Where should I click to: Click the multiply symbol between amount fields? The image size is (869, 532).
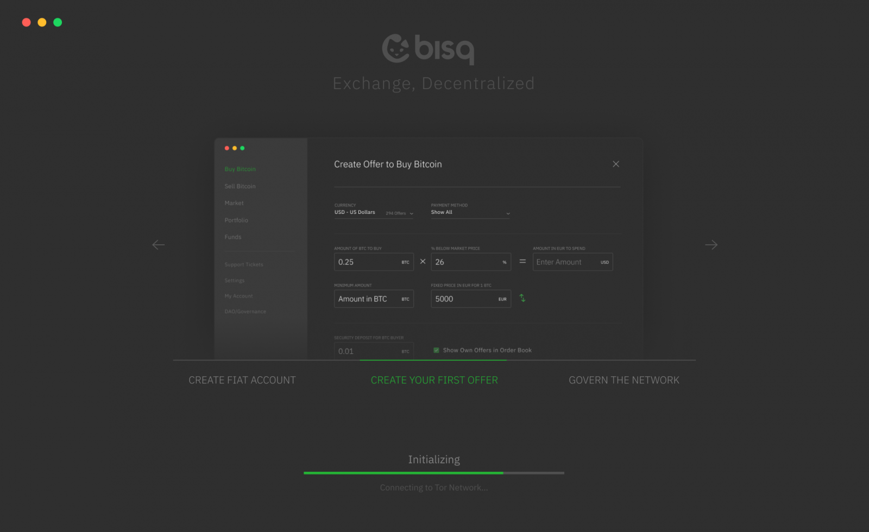(423, 262)
